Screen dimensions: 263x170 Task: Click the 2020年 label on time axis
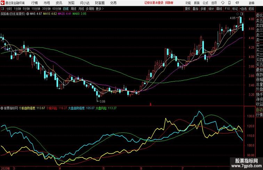coord(5,168)
